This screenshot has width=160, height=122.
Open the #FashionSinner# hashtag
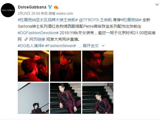pyautogui.click(x=60, y=46)
